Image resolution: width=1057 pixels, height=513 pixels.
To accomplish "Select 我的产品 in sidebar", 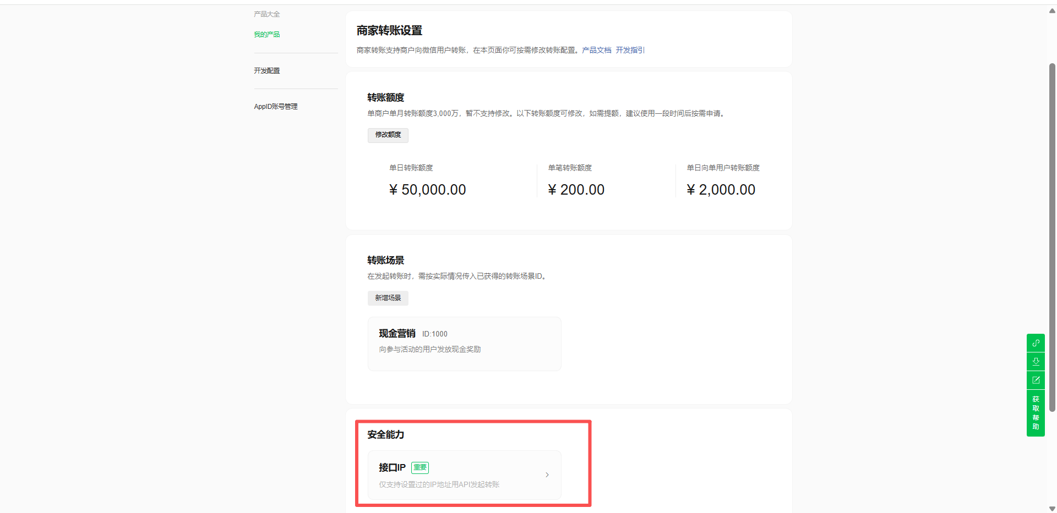I will pos(267,35).
